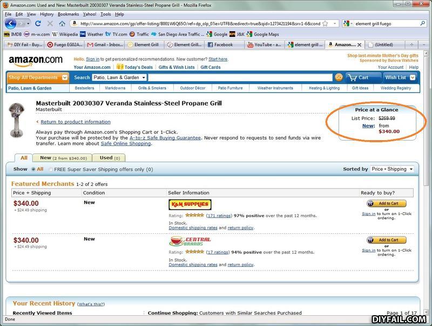
Task: Go to home page icon
Action: click(62, 24)
